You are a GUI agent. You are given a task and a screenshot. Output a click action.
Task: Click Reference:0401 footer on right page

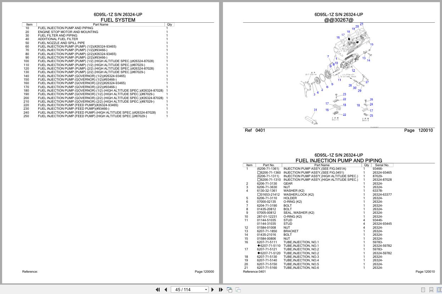click(254, 272)
